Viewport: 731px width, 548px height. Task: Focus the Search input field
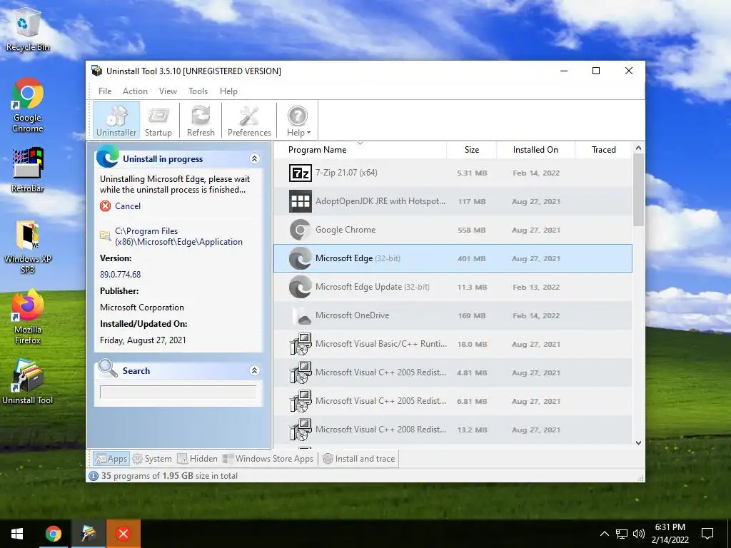tap(178, 392)
